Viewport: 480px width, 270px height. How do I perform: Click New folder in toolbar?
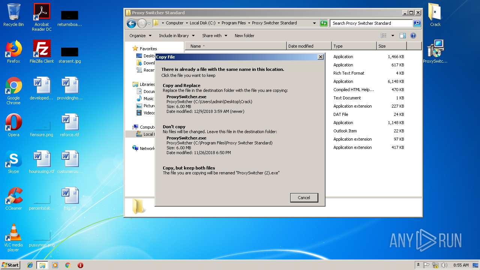[244, 36]
